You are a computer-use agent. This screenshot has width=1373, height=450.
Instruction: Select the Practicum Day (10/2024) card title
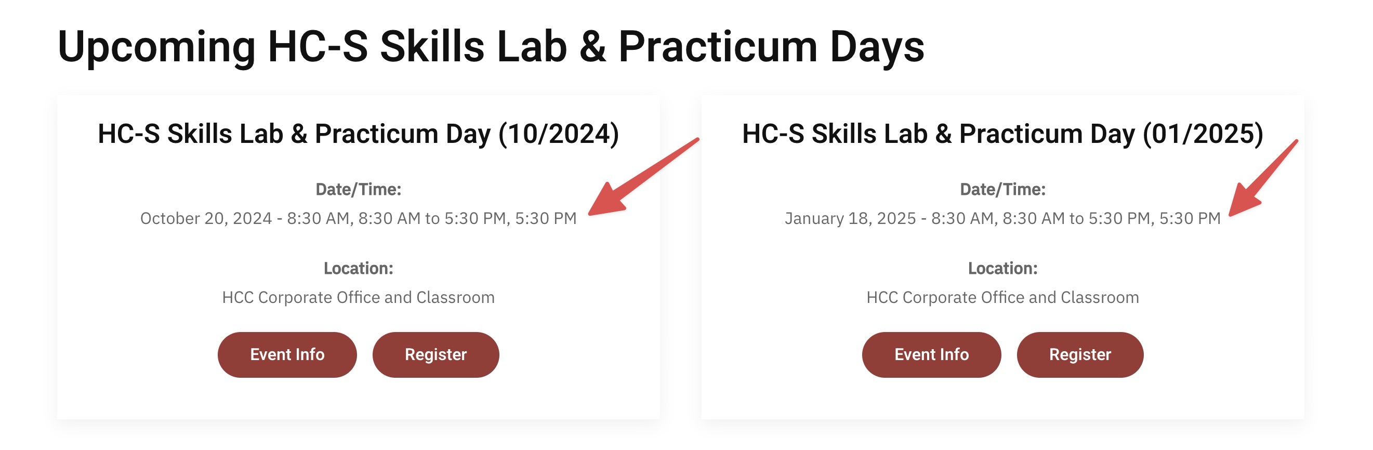pos(358,134)
